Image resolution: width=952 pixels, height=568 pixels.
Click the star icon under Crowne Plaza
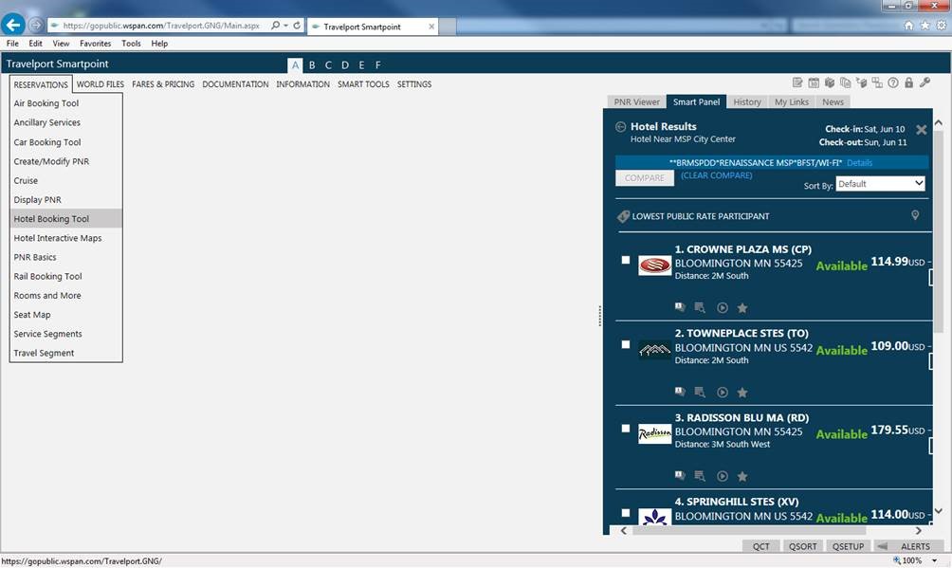(741, 308)
